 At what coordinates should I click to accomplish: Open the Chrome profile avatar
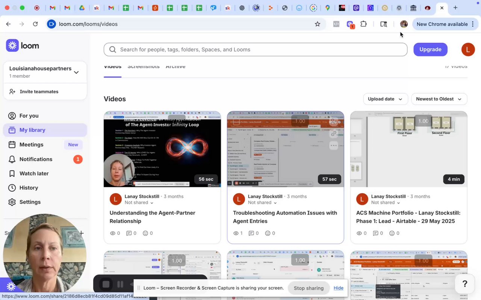[x=404, y=24]
